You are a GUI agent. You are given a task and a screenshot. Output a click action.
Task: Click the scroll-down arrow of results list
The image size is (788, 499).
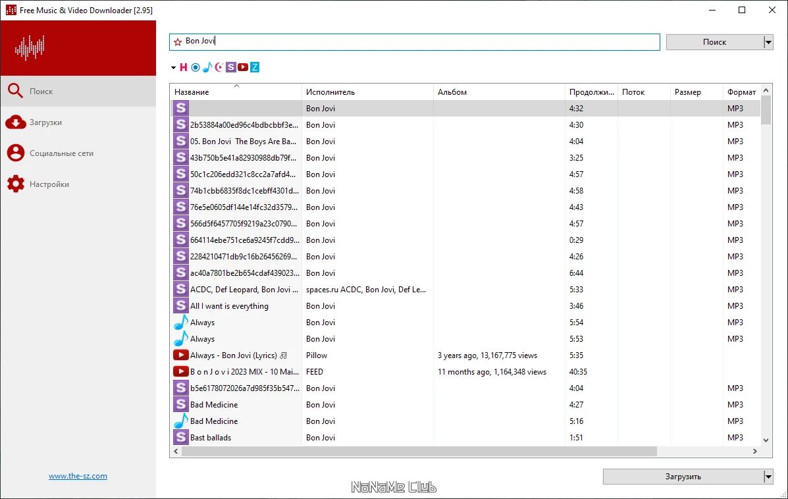click(x=766, y=440)
